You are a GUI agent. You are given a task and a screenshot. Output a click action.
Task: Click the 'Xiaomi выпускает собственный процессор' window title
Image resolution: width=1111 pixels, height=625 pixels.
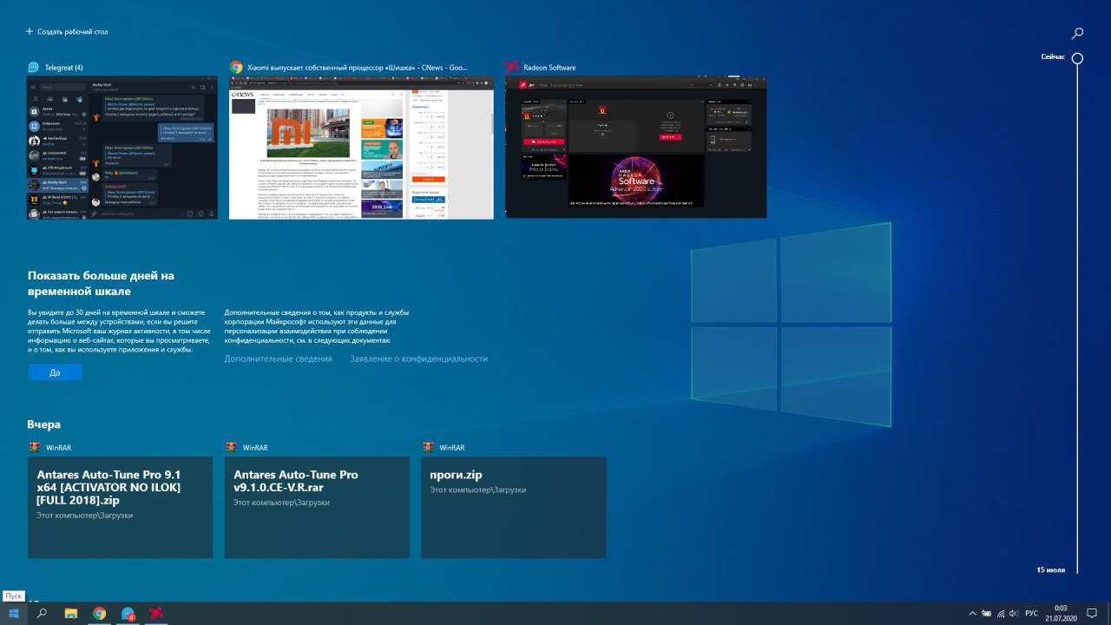(x=358, y=67)
